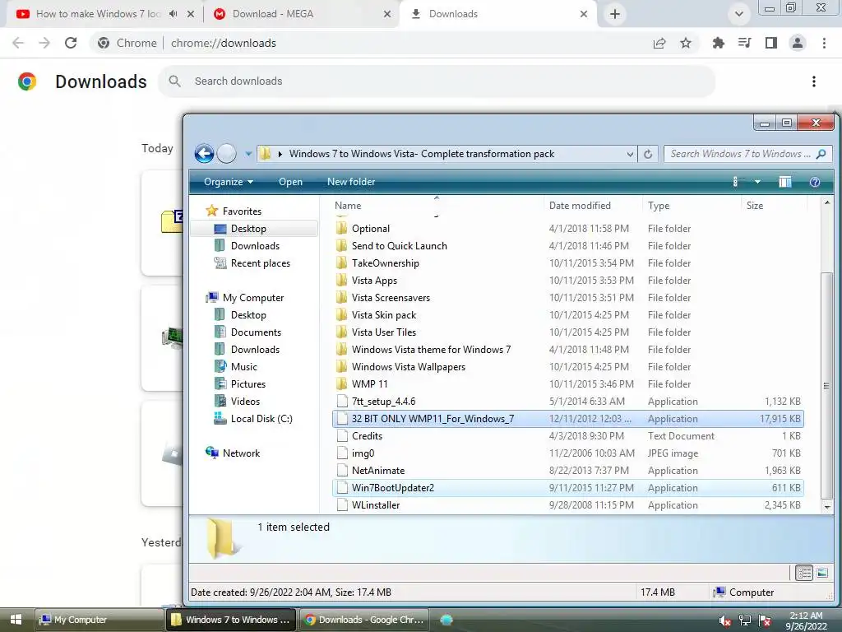Click Open in Explorer toolbar
This screenshot has height=632, width=842.
[290, 182]
